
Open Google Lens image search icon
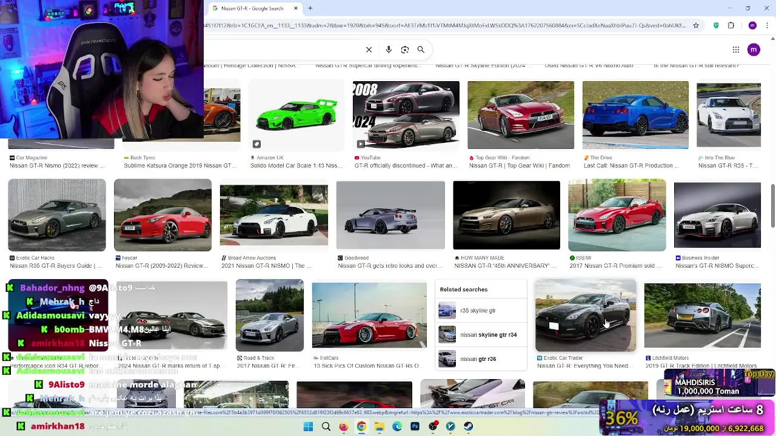coord(405,50)
